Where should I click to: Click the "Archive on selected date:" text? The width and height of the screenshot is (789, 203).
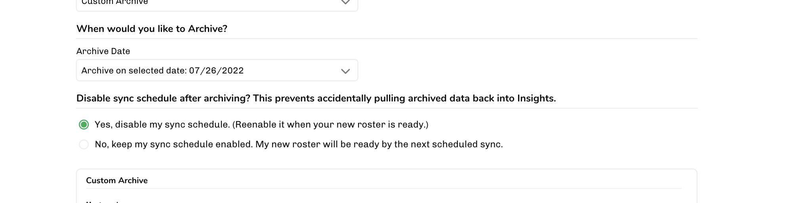coord(134,71)
